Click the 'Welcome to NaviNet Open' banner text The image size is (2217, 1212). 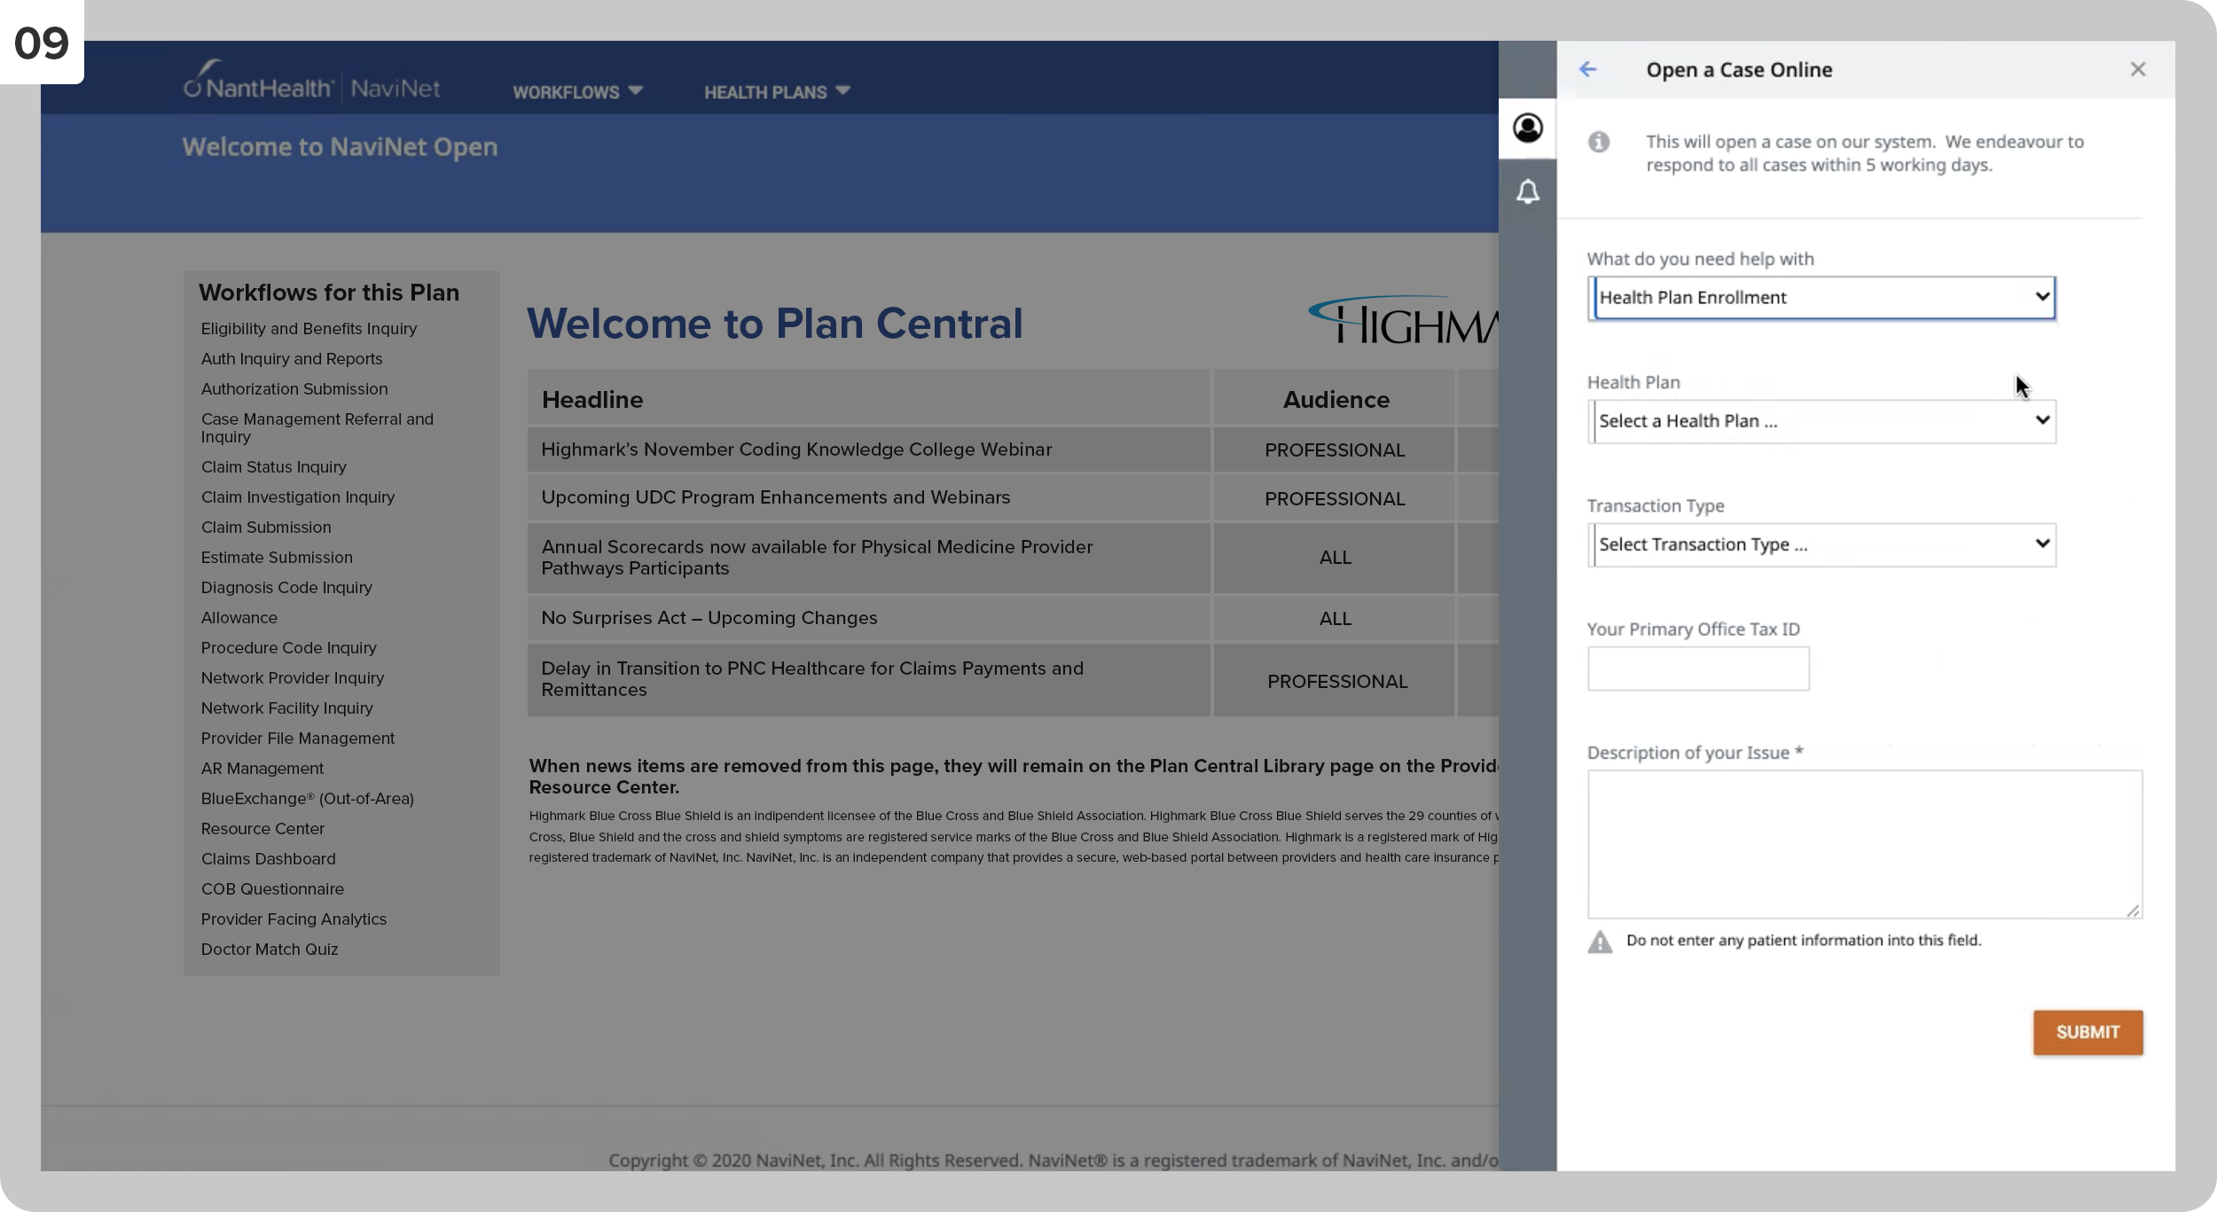tap(340, 147)
